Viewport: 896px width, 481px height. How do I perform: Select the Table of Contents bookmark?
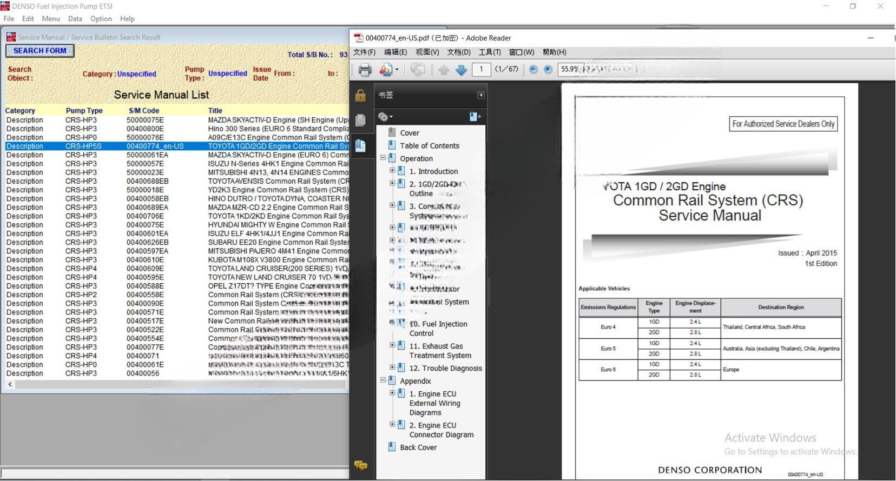(x=429, y=145)
